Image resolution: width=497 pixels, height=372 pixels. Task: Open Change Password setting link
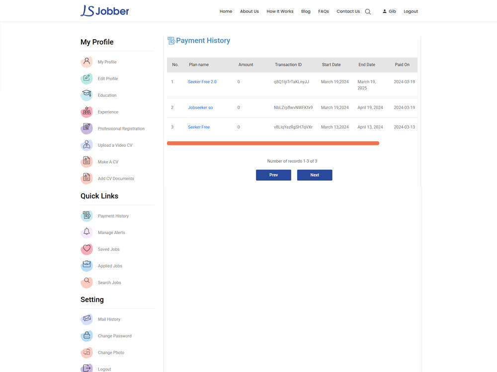(115, 336)
